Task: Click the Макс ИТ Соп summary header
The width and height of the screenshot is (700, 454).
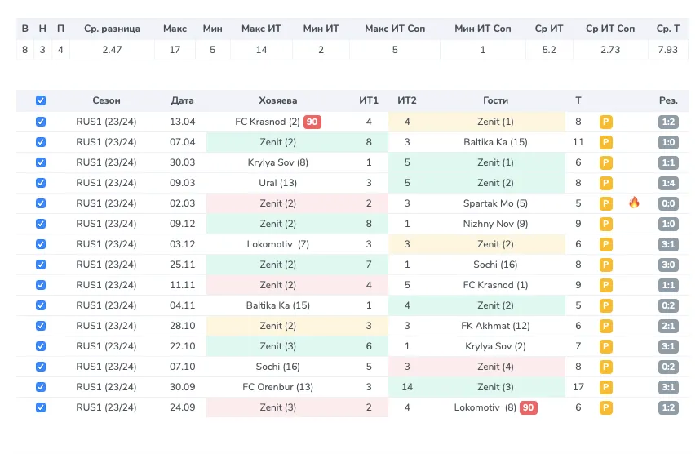Action: click(x=395, y=29)
